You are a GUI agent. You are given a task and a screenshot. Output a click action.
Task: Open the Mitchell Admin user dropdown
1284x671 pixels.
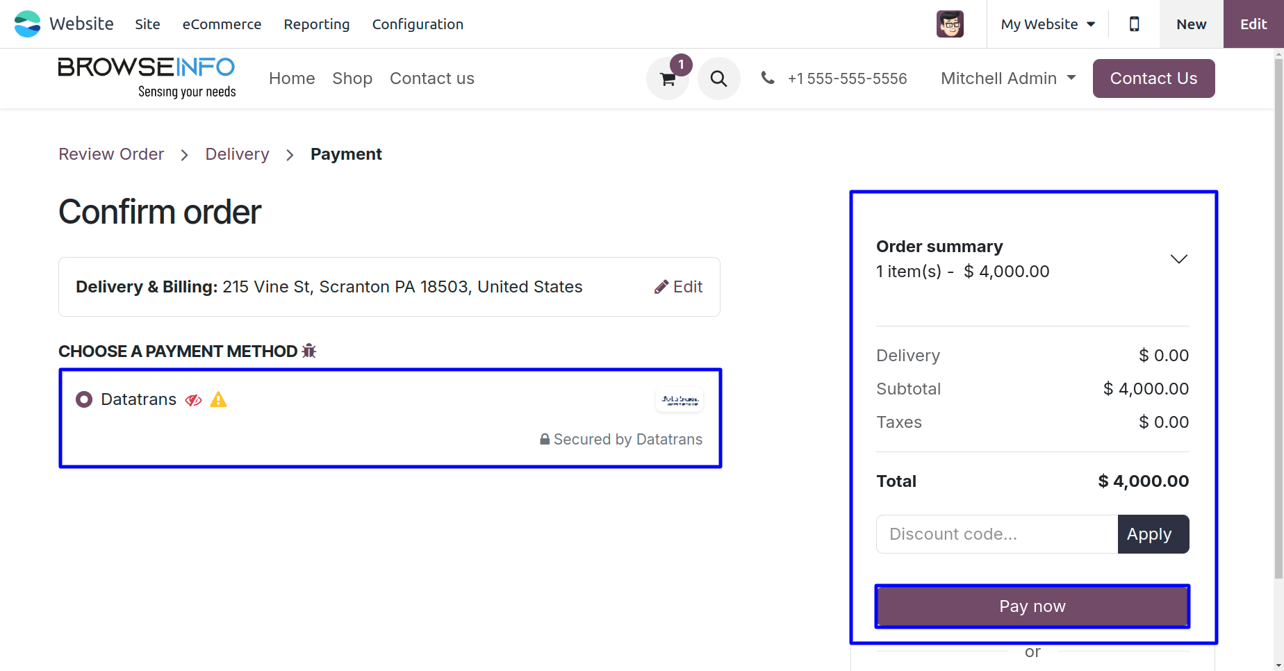pos(1008,78)
